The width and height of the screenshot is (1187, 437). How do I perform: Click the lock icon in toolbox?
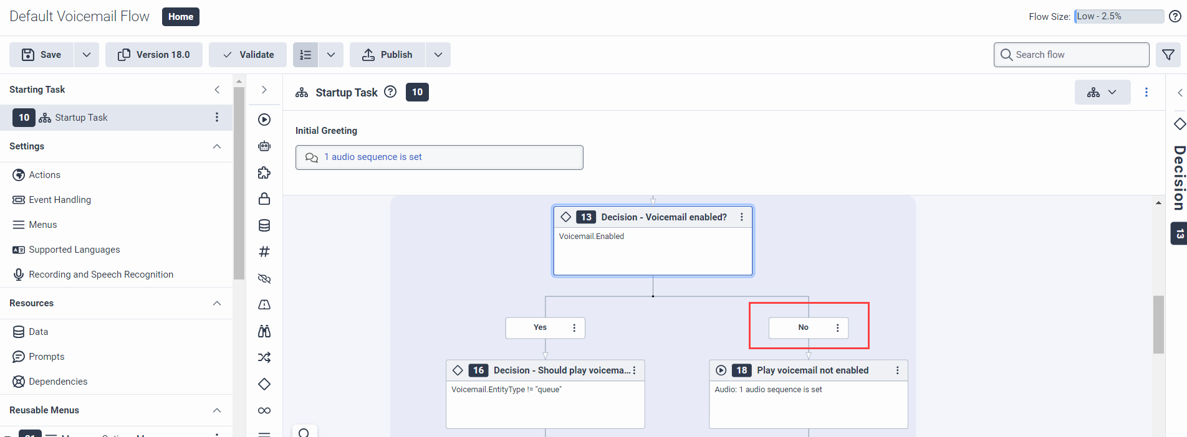[x=264, y=199]
